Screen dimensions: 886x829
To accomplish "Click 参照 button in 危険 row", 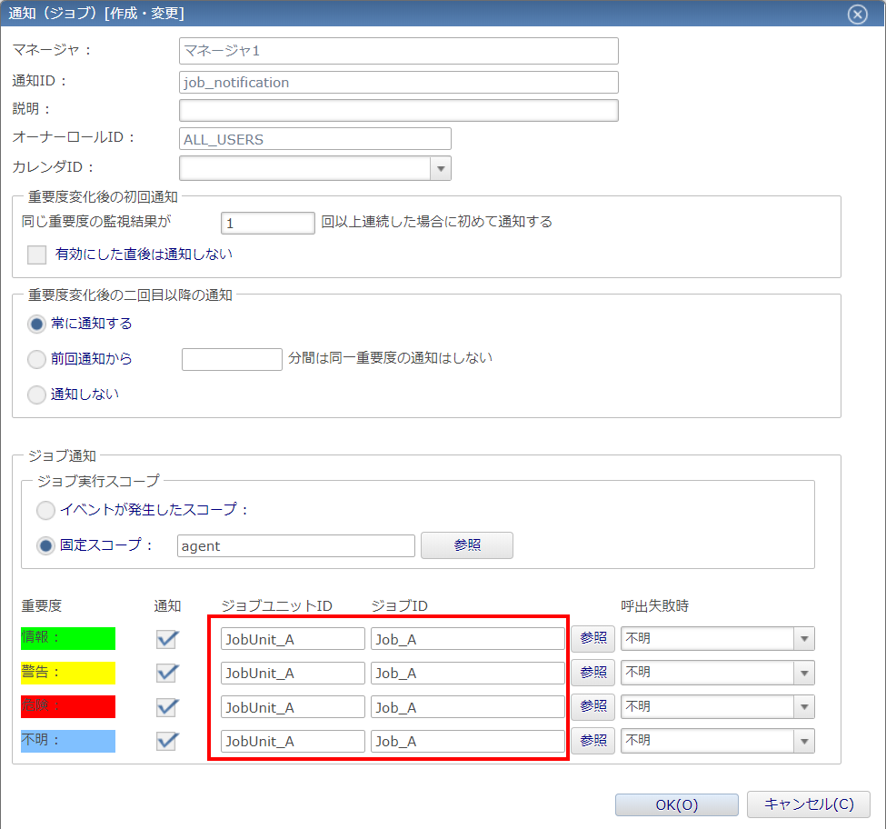I will pos(592,706).
